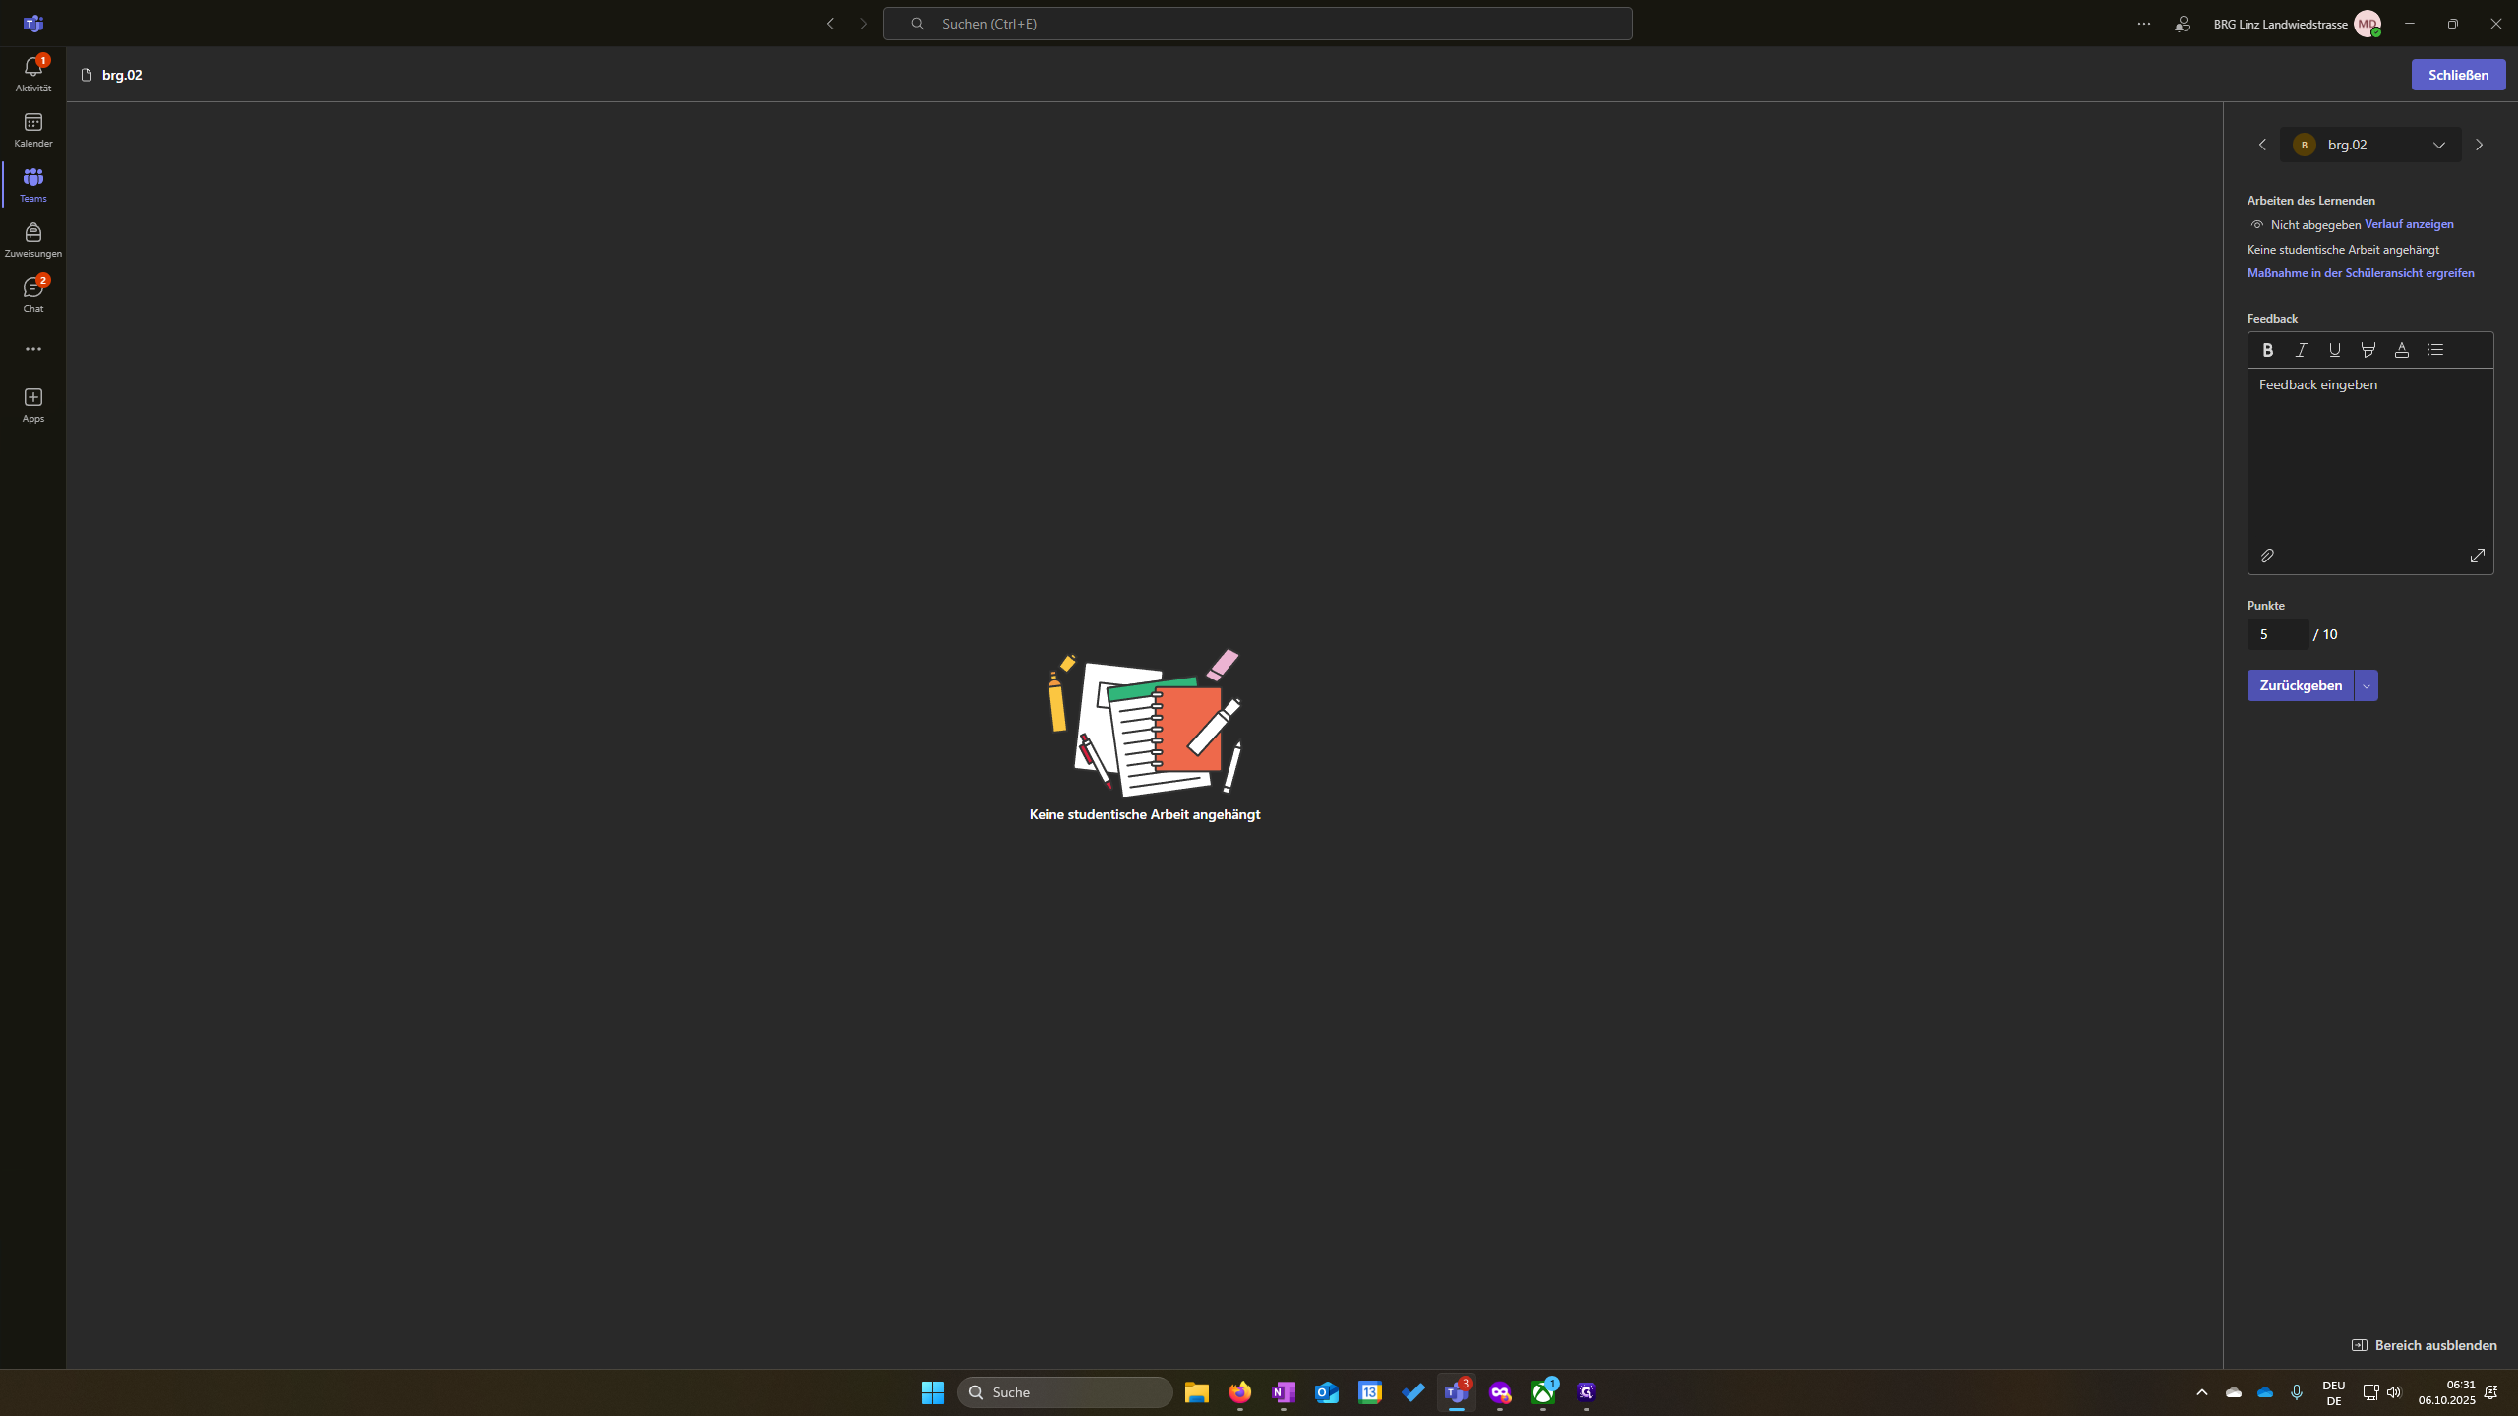Expand the Zurückgeben options arrow

click(x=2367, y=685)
